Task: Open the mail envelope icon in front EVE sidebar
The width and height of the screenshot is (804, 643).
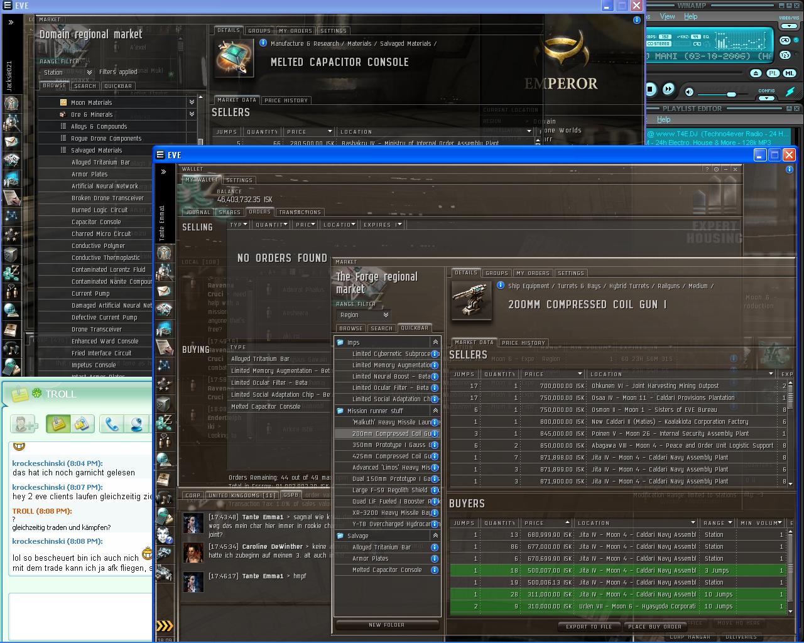Action: pyautogui.click(x=165, y=291)
